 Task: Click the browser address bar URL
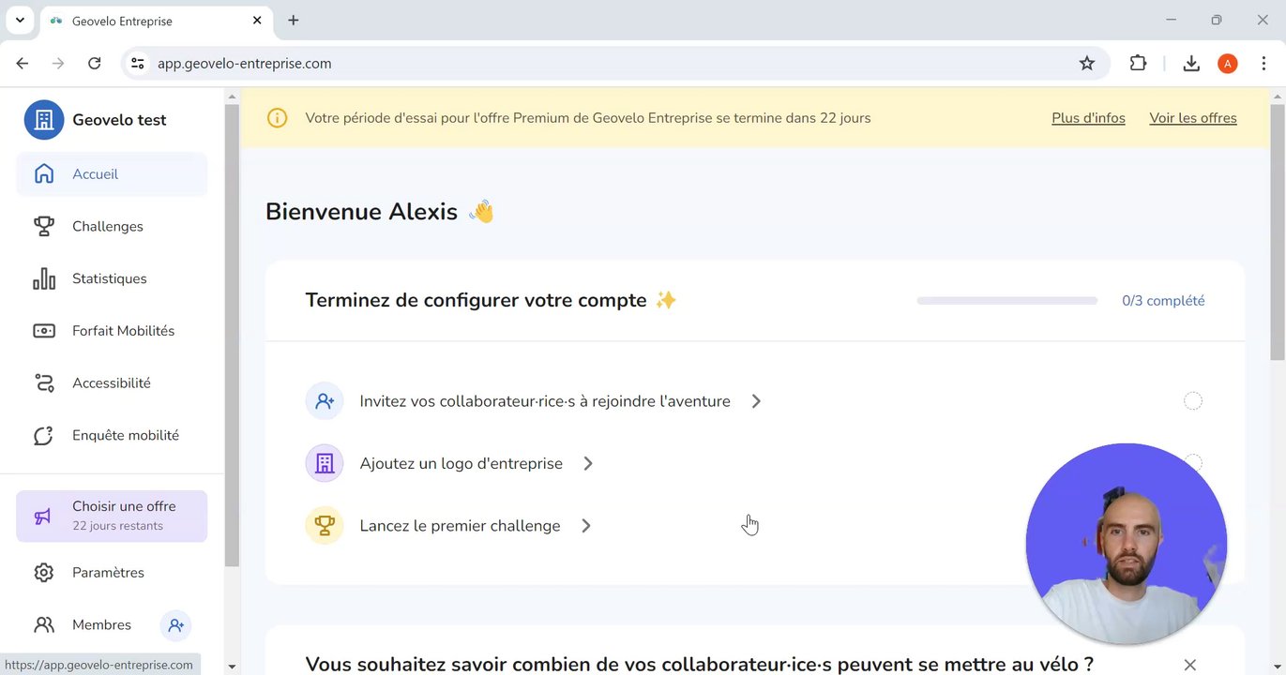pos(245,64)
